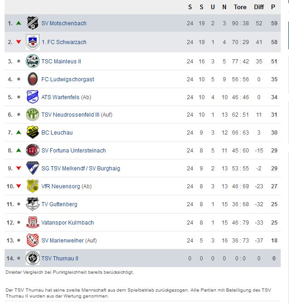Image resolution: width=289 pixels, height=304 pixels.
Task: Open the TV Guttenberg team page
Action: pos(59,204)
